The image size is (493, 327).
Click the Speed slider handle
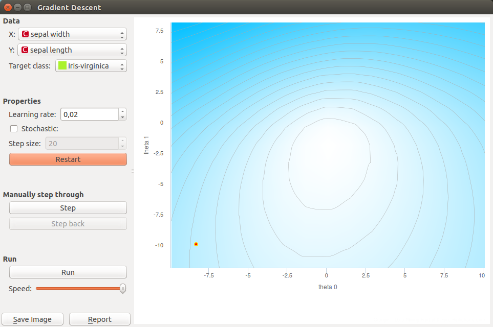[122, 289]
